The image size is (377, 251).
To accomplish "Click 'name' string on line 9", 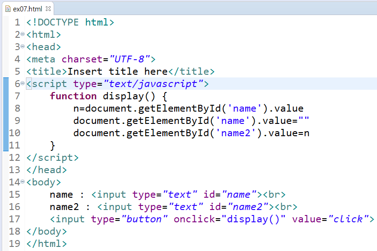I will coord(233,121).
